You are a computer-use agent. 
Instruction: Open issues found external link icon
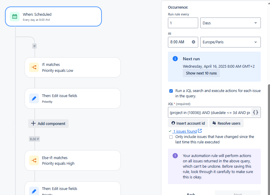200,131
